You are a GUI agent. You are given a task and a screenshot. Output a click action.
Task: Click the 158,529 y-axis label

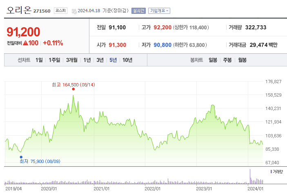coord(274,95)
